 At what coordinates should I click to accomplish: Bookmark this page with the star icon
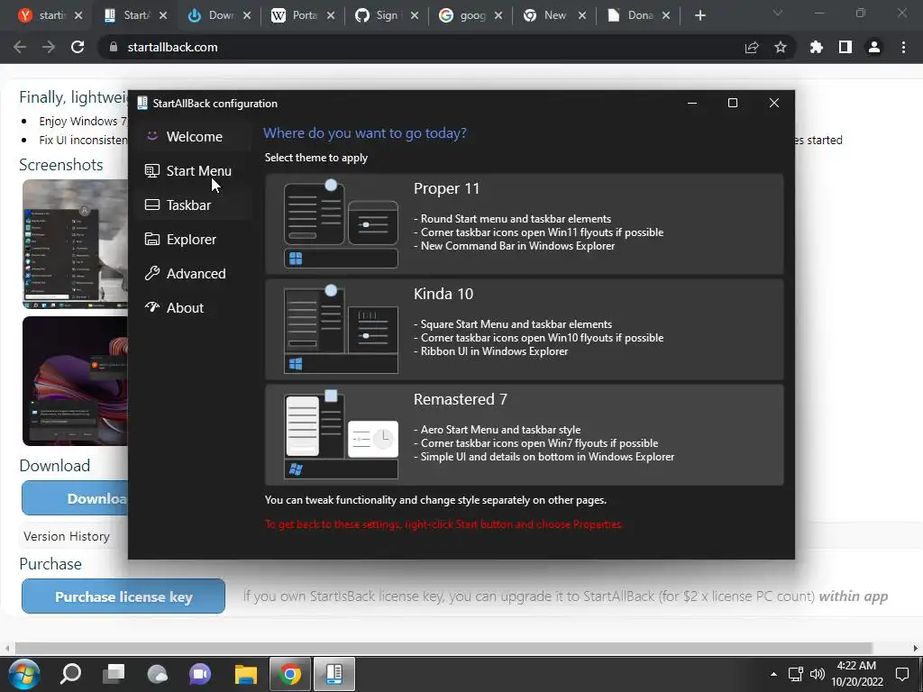781,47
